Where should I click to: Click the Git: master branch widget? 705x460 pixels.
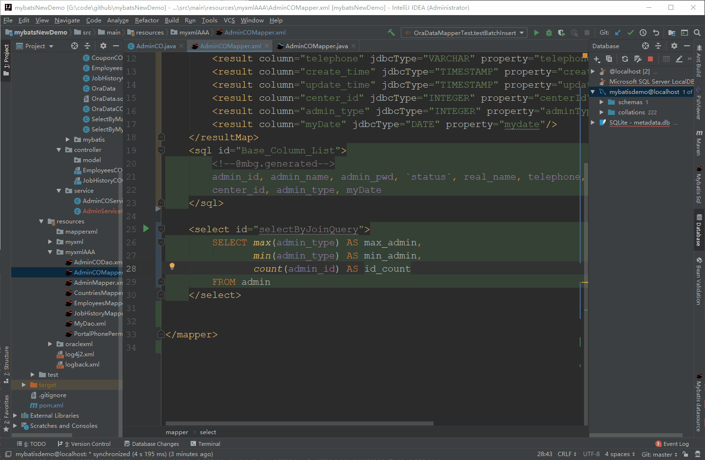click(659, 454)
